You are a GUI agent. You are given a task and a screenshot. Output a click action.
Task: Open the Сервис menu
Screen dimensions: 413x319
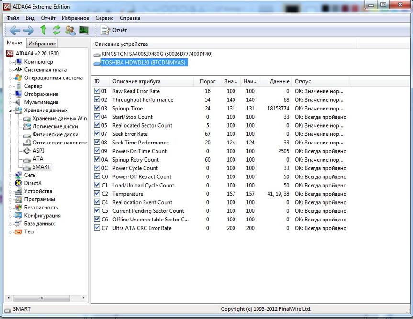pos(104,18)
